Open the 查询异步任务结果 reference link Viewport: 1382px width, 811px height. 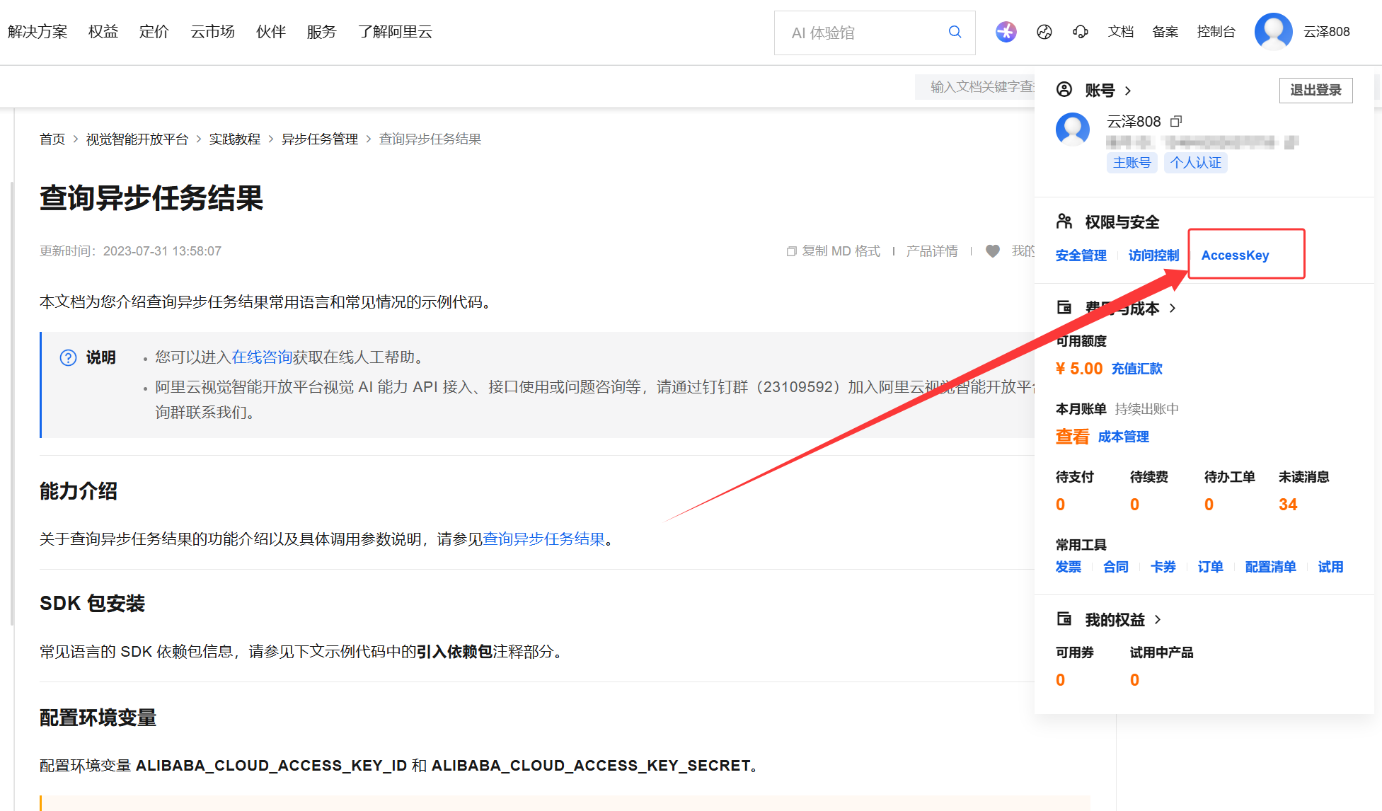tap(543, 539)
